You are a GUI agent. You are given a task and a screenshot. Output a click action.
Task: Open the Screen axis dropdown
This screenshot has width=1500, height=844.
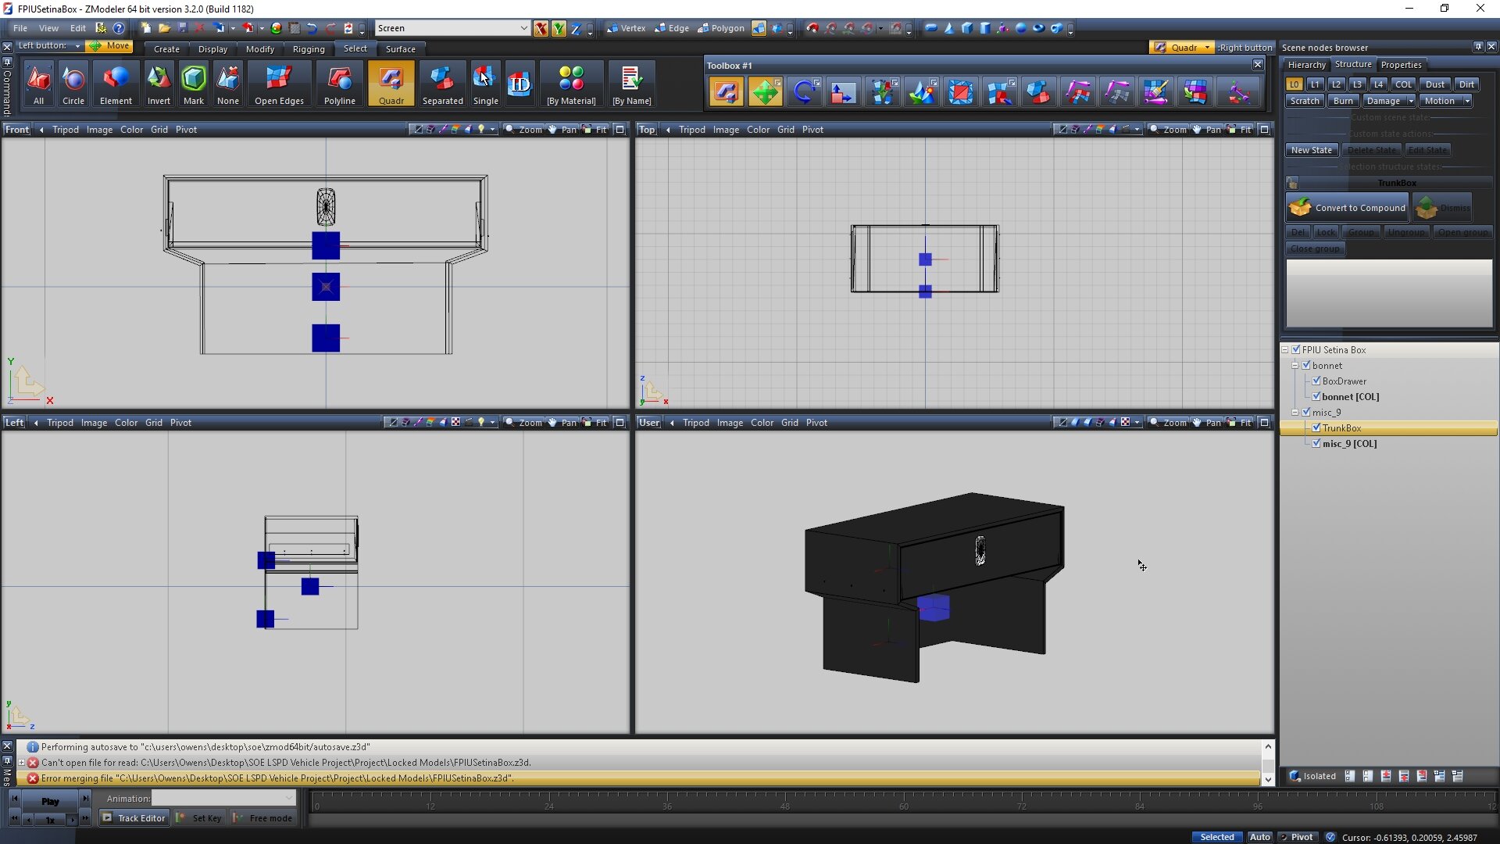523,28
